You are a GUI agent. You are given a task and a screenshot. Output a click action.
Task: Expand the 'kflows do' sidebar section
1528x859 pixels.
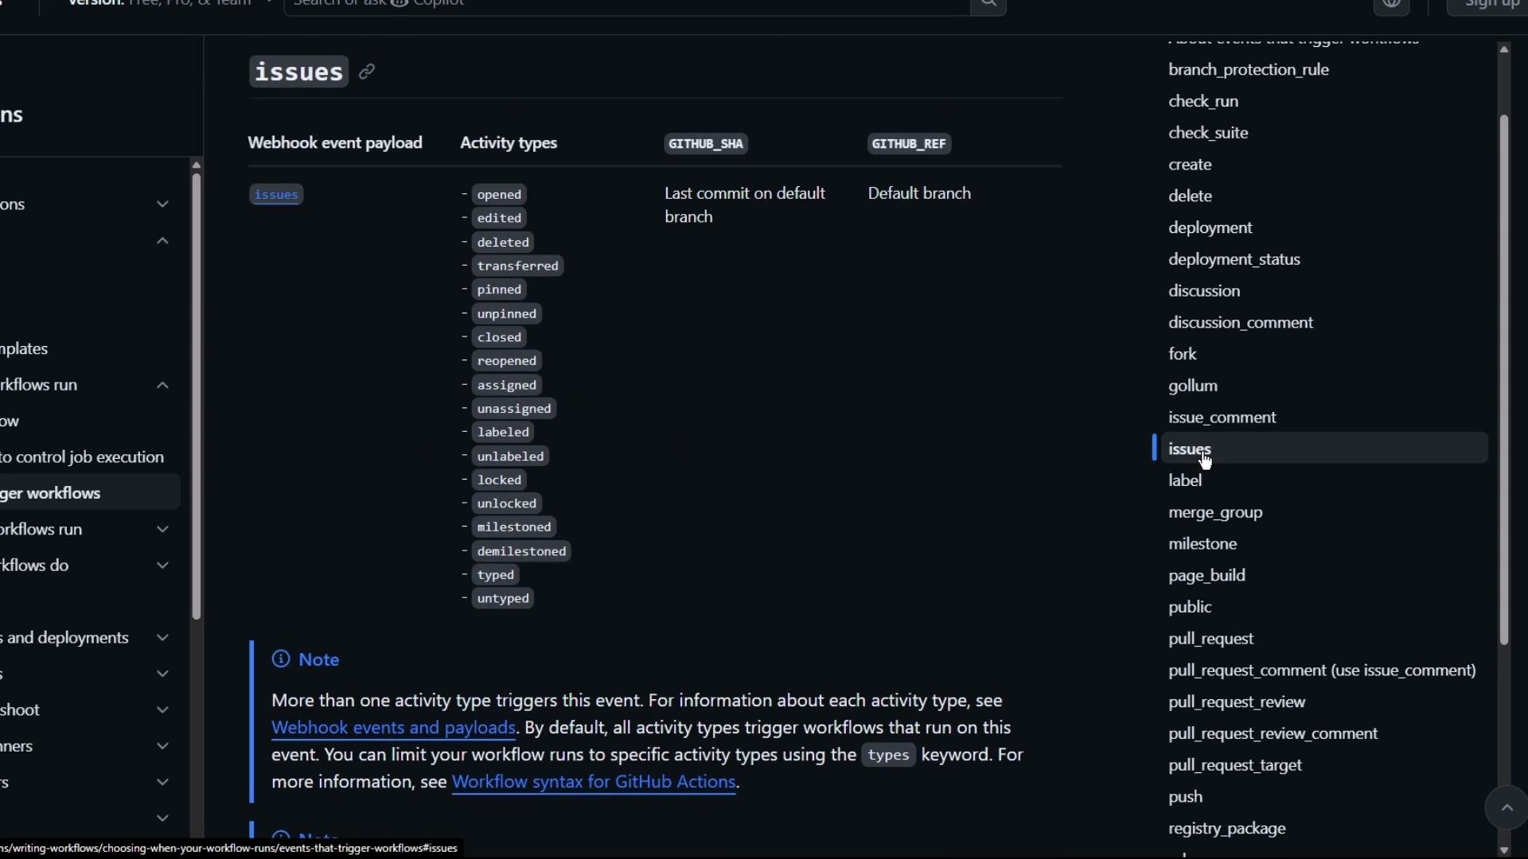[162, 566]
